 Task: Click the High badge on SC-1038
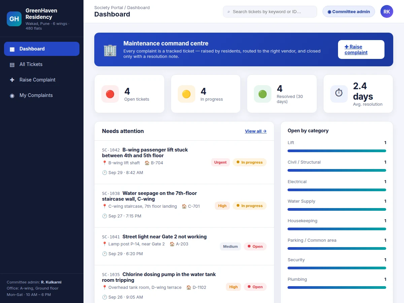point(222,206)
